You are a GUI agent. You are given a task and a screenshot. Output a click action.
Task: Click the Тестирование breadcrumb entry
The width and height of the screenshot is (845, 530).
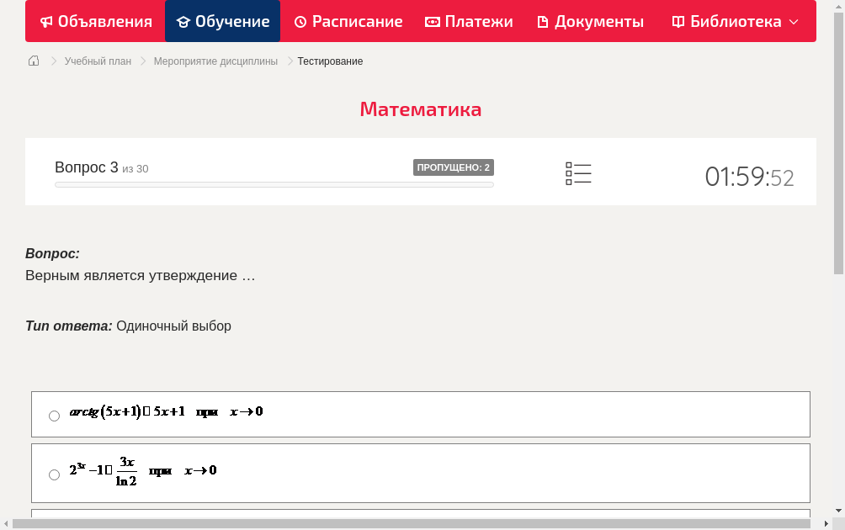(x=328, y=61)
